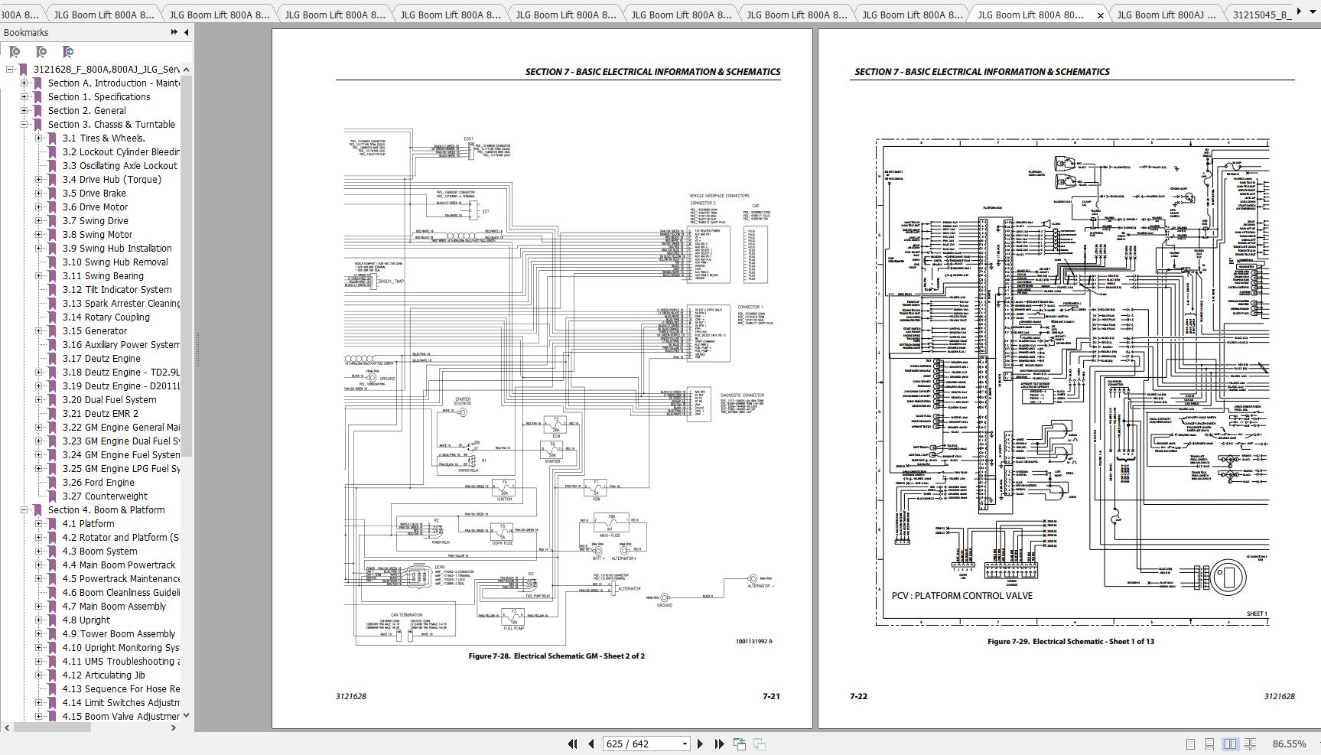1321x755 pixels.
Task: Select two-page continuous facing layout
Action: (x=1250, y=744)
